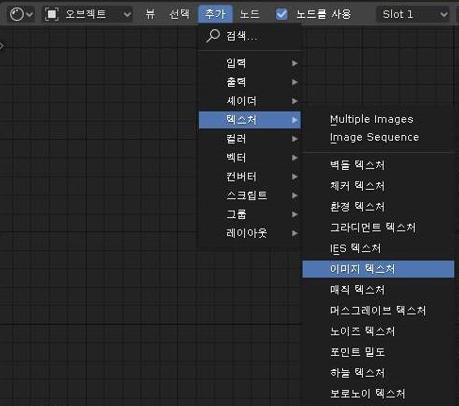Viewport: 459px width, 406px height.
Task: Open the 오브젝트 shader type dropdown
Action: 88,14
